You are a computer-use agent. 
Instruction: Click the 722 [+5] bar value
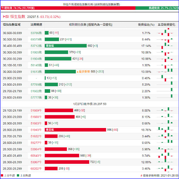tap(95, 162)
